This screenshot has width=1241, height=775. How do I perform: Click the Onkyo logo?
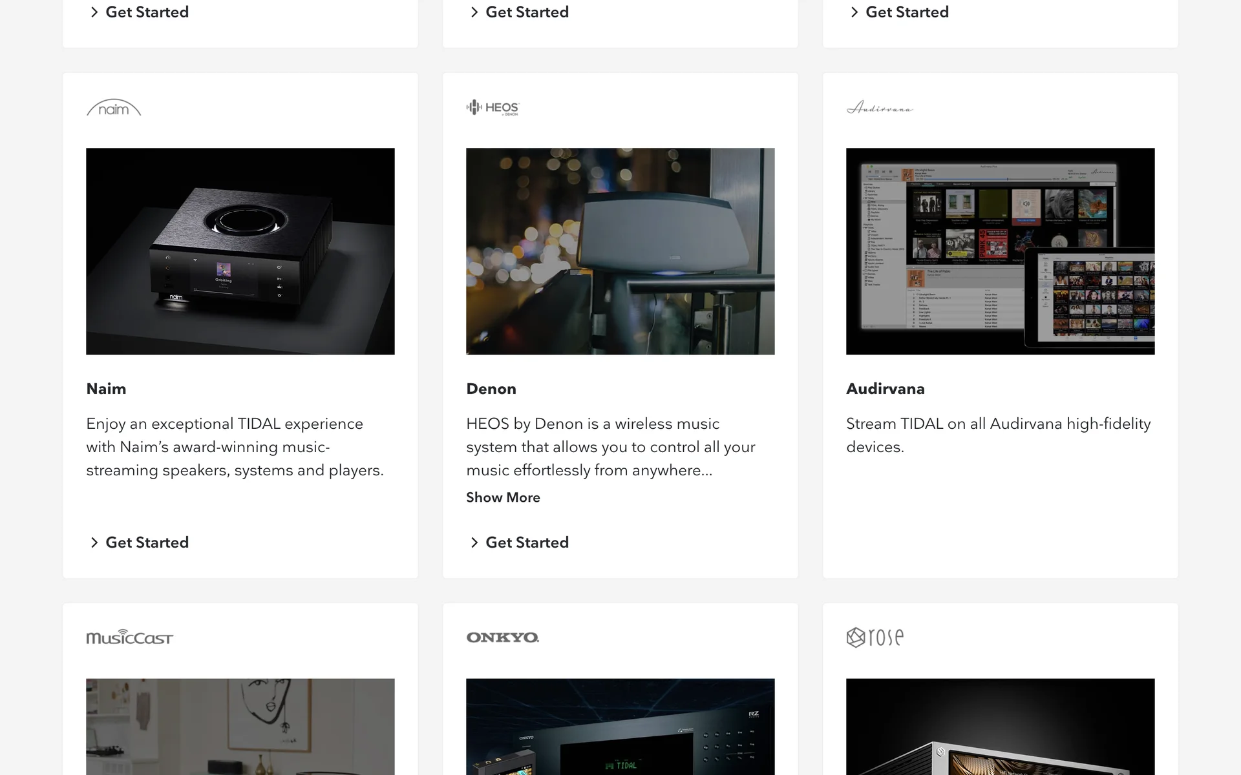[x=502, y=637]
